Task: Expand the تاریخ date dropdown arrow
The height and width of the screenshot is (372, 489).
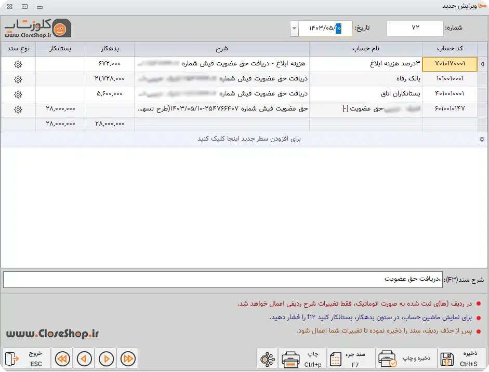Action: 294,29
